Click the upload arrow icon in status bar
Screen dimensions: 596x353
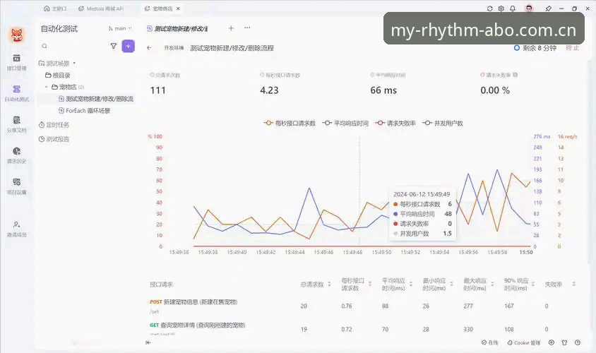552,342
